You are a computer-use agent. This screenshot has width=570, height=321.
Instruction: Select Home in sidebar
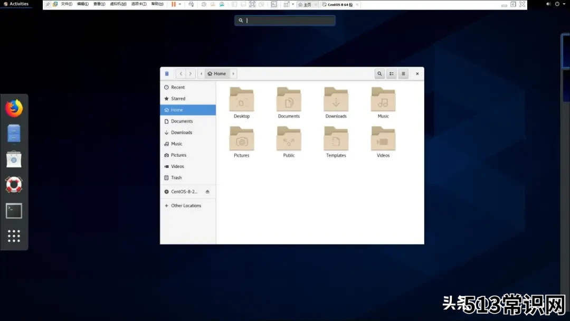[188, 110]
